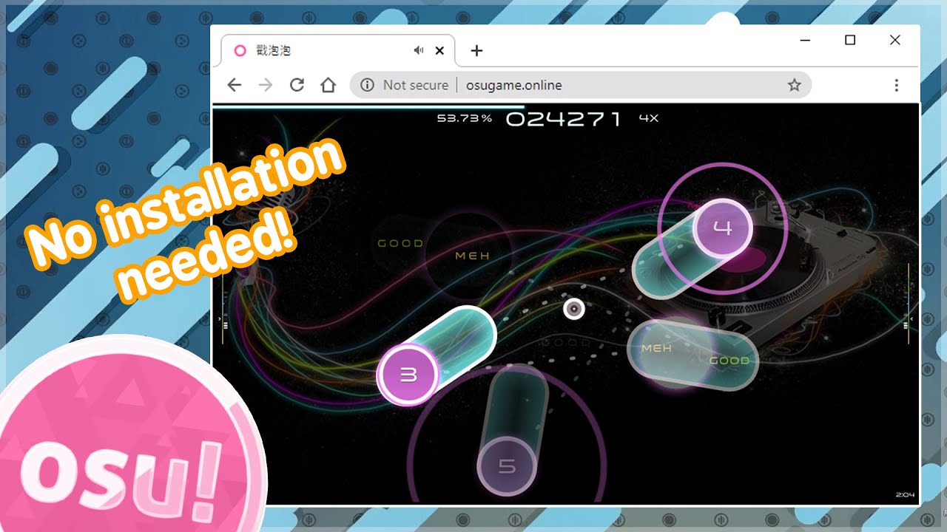
Task: Hit the number 5 hit circle
Action: coord(507,466)
